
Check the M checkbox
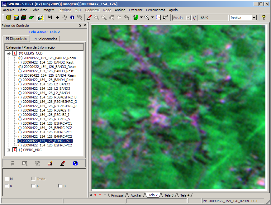coord(7,179)
